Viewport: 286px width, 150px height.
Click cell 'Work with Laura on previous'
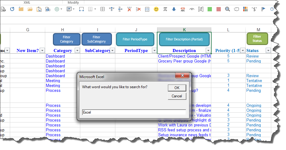pyautogui.click(x=184, y=125)
